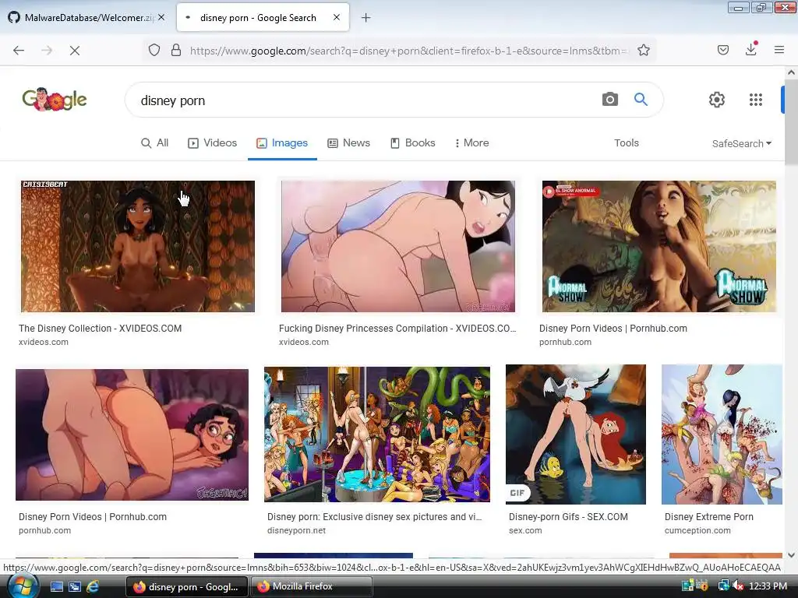Viewport: 798px width, 598px height.
Task: Focus the Firefox address bar URL
Action: (408, 51)
